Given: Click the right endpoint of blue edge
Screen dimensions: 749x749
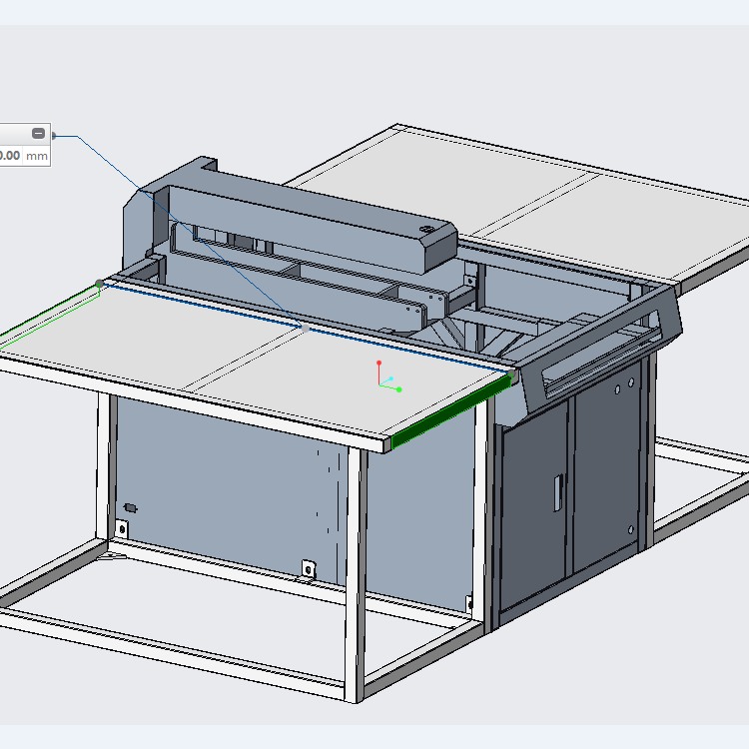Looking at the screenshot, I should coord(511,375).
